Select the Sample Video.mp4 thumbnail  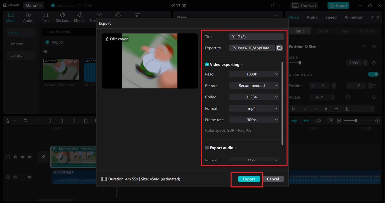61,70
